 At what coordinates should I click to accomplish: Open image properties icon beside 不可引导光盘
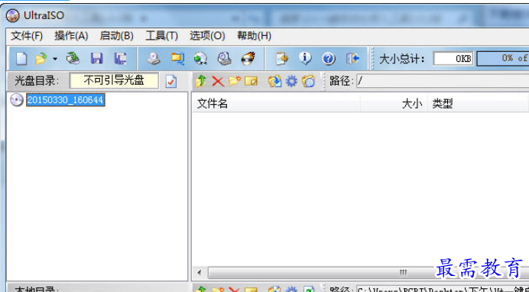171,81
